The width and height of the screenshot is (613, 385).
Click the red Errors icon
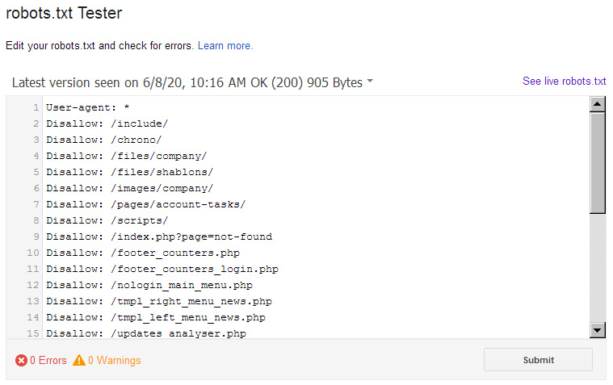coord(21,361)
